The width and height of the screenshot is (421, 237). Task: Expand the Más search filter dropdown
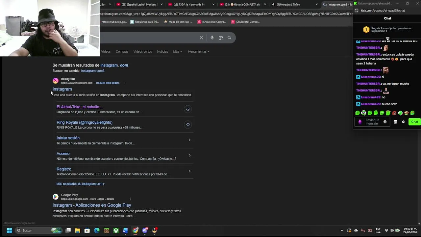tap(178, 51)
